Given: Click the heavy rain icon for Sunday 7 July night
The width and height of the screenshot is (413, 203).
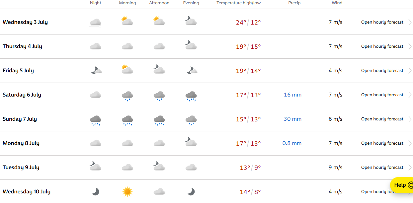Looking at the screenshot, I should [x=95, y=120].
